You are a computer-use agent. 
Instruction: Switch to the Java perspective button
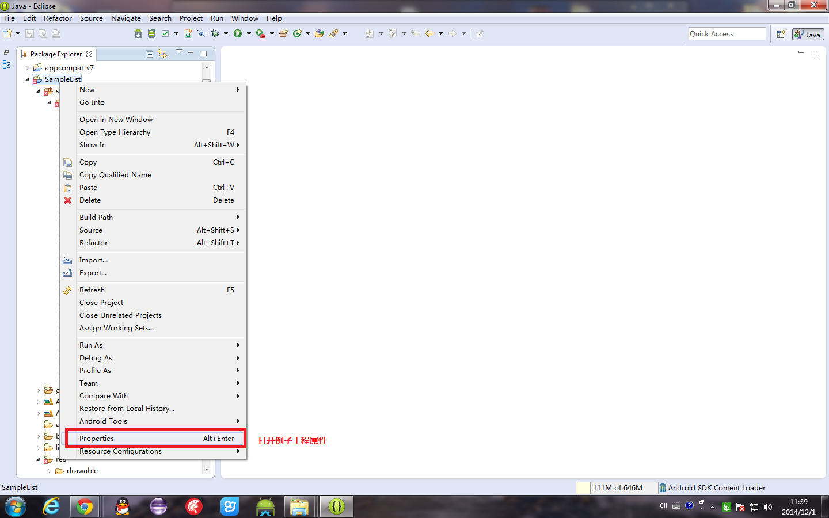pos(808,35)
